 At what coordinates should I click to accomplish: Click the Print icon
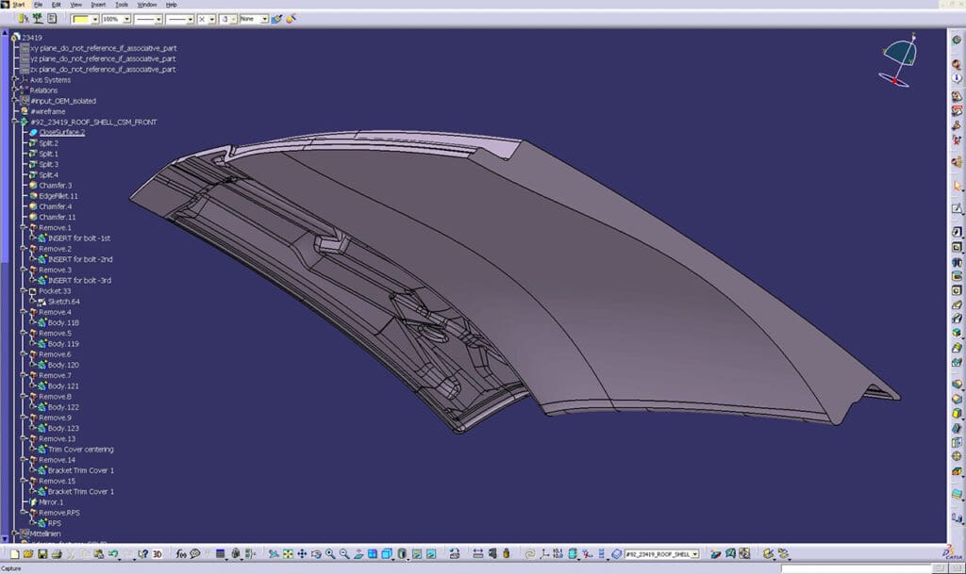[x=57, y=554]
